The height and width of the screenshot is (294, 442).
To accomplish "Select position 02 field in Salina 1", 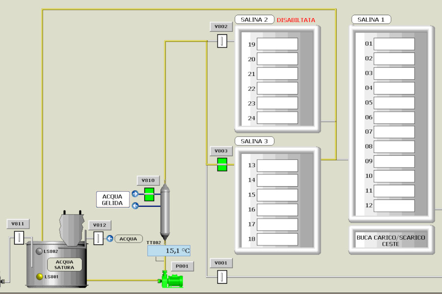I will pyautogui.click(x=394, y=59).
